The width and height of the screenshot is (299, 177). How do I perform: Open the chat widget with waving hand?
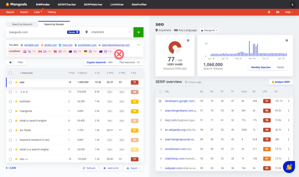pyautogui.click(x=289, y=167)
